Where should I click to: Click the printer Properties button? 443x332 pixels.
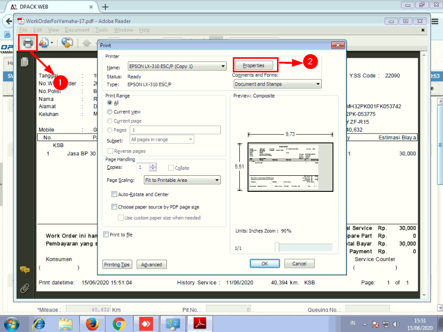pyautogui.click(x=254, y=65)
